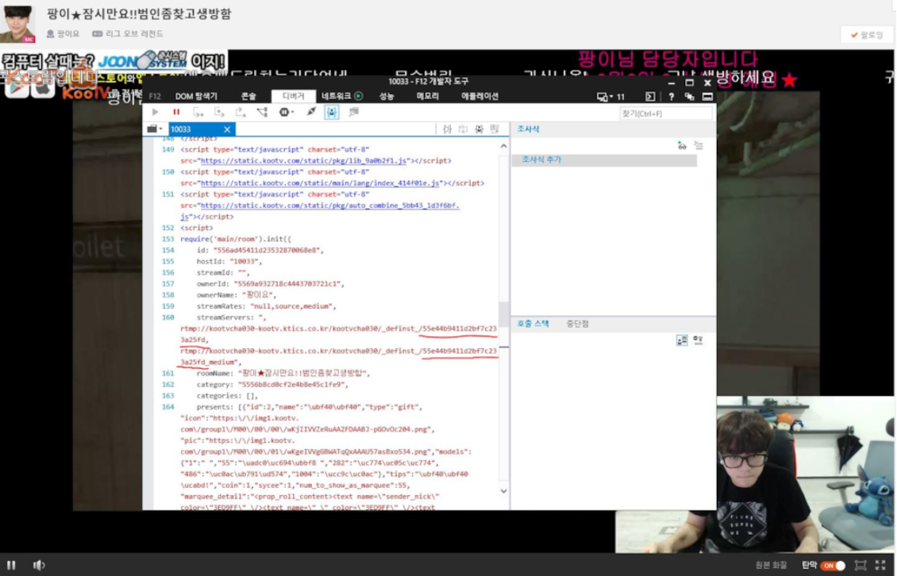This screenshot has height=576, width=897.
Task: Click the Continue (play) debugger button
Action: coord(155,112)
